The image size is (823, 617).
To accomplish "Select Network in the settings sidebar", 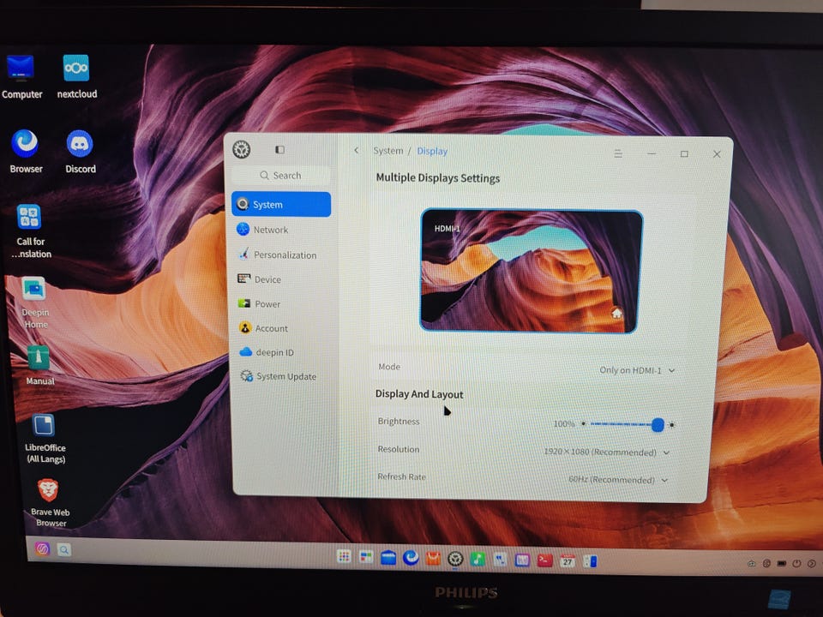I will (281, 230).
